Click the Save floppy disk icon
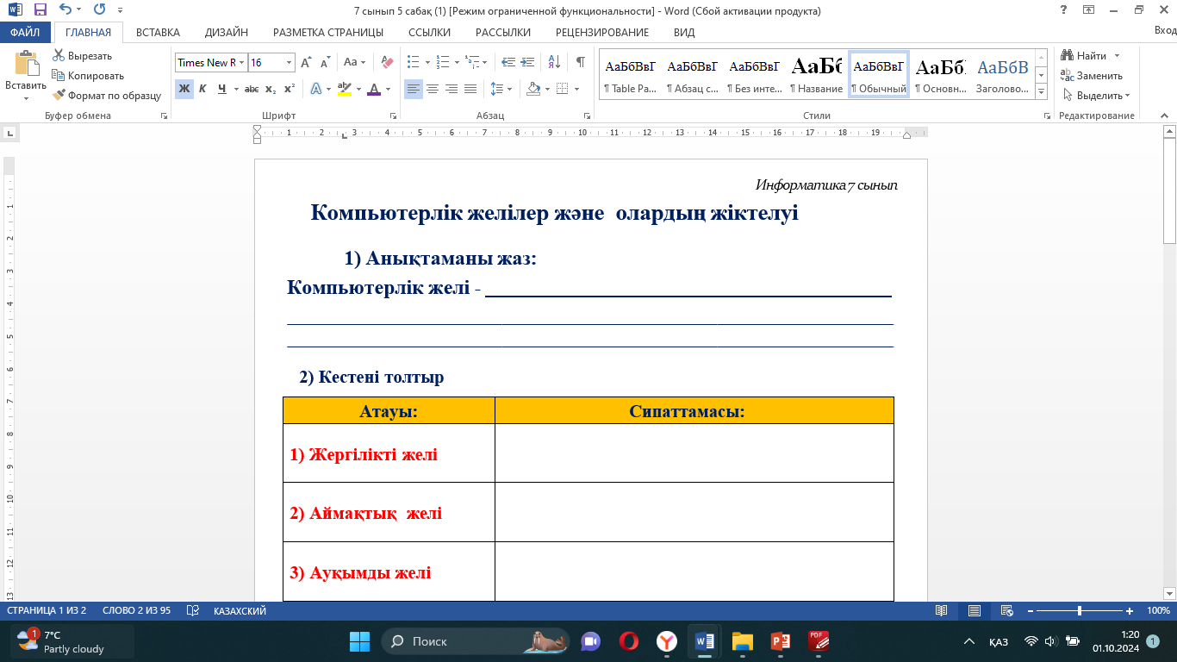The width and height of the screenshot is (1177, 662). click(x=40, y=10)
